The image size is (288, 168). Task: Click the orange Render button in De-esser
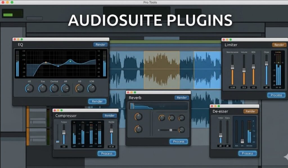[251, 111]
